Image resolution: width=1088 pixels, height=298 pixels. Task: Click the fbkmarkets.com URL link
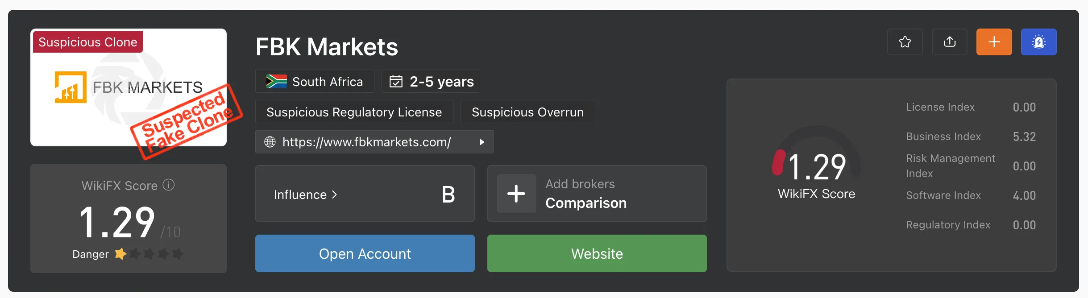[x=366, y=142]
